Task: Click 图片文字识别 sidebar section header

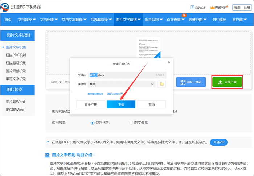Action: (17, 35)
